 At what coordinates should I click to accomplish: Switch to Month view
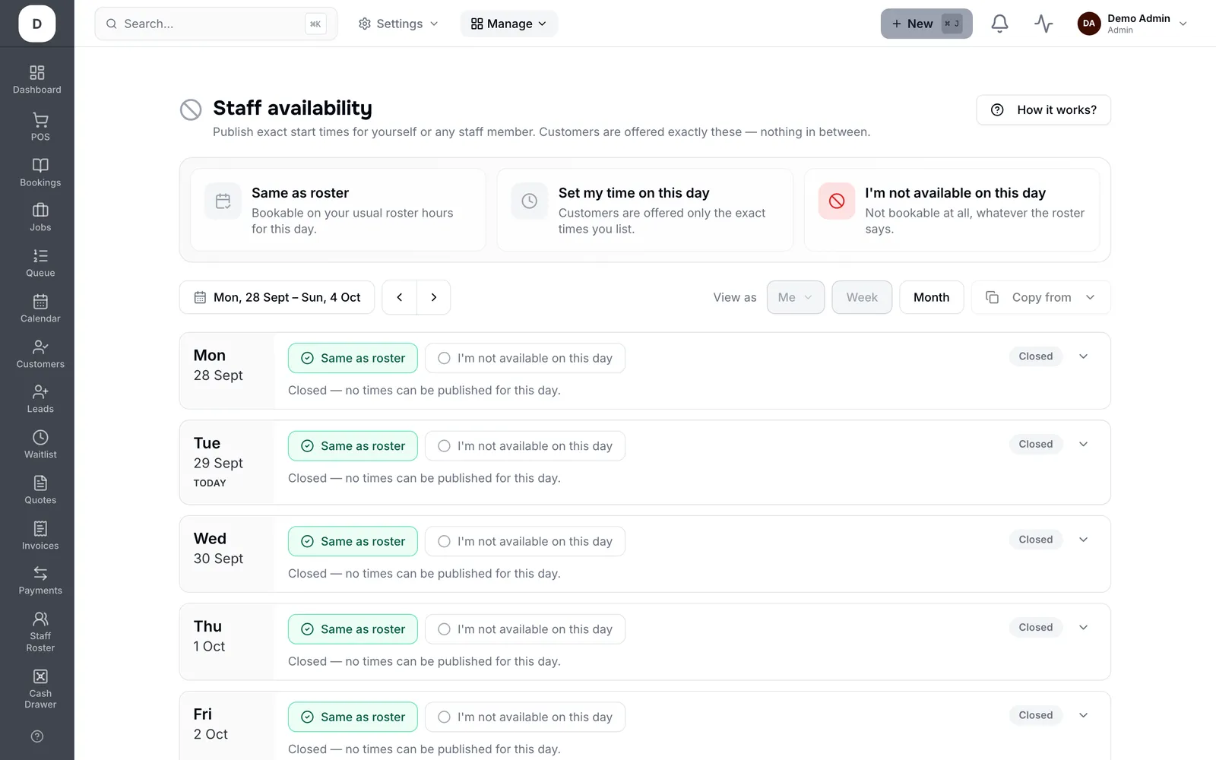(x=931, y=297)
